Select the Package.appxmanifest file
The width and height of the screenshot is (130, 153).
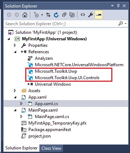pyautogui.click(x=50, y=130)
